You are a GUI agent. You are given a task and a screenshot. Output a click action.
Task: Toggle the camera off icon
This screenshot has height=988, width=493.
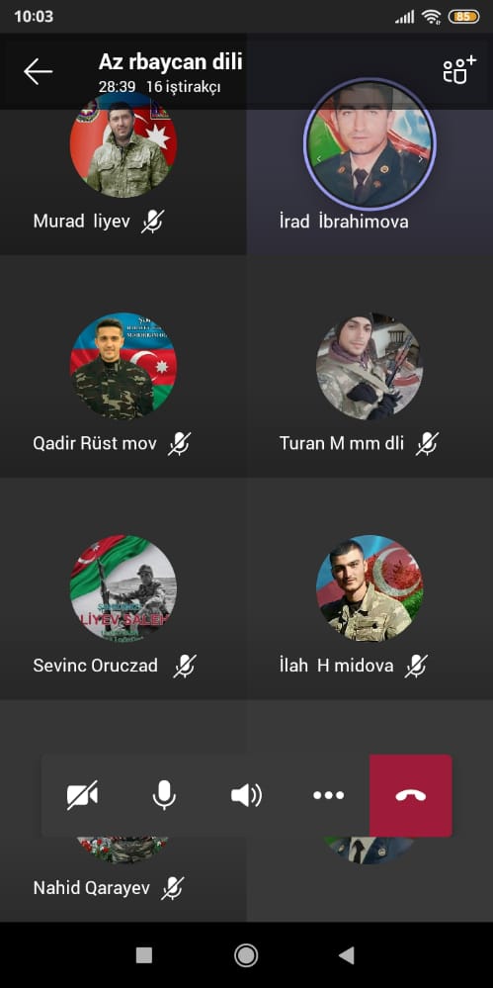click(x=82, y=794)
